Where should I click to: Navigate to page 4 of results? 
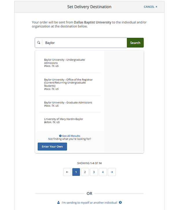tap(103, 172)
